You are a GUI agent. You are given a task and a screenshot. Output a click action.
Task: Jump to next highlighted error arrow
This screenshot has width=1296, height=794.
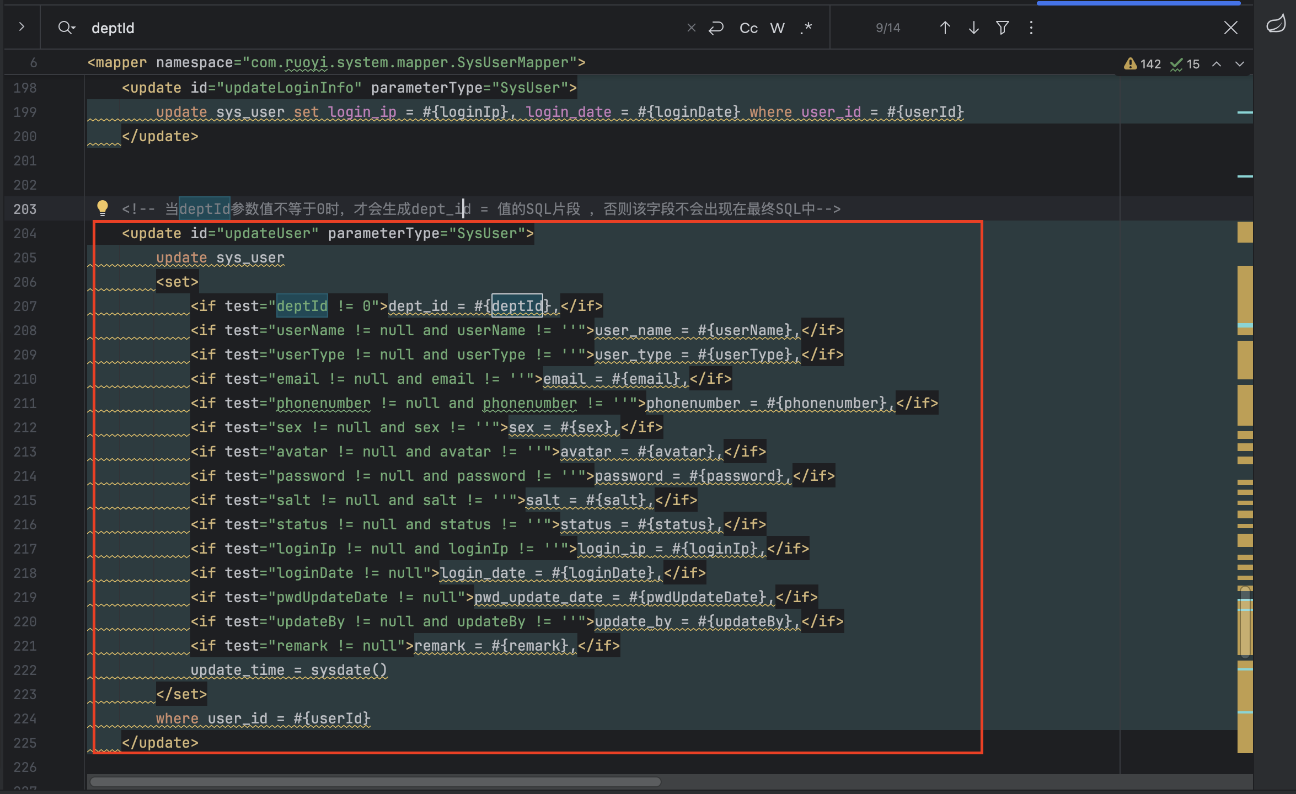tap(1240, 64)
